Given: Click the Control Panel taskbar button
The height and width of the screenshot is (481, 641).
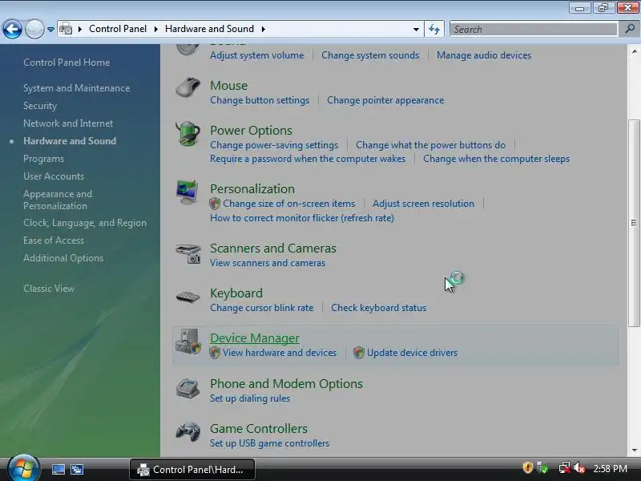Looking at the screenshot, I should pyautogui.click(x=192, y=469).
